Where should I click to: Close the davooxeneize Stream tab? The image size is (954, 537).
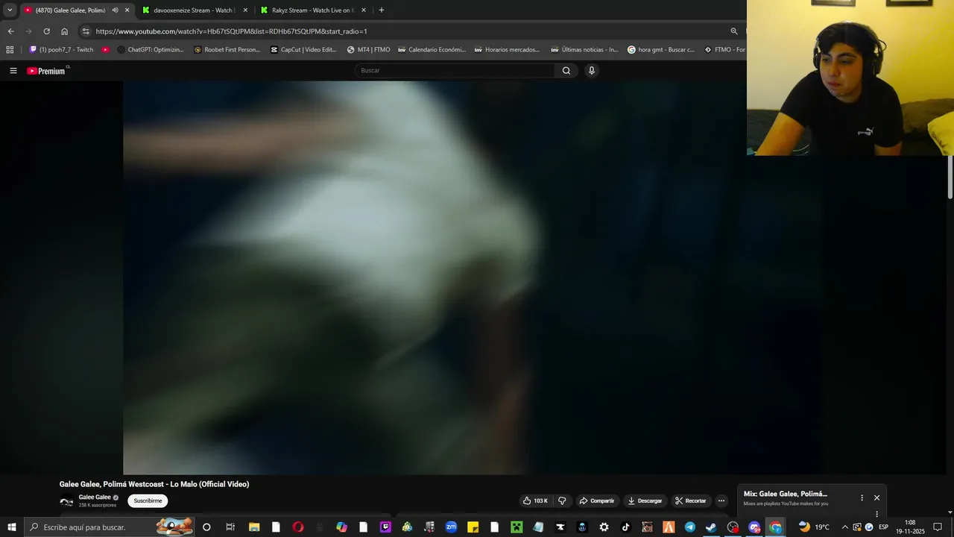click(x=245, y=10)
